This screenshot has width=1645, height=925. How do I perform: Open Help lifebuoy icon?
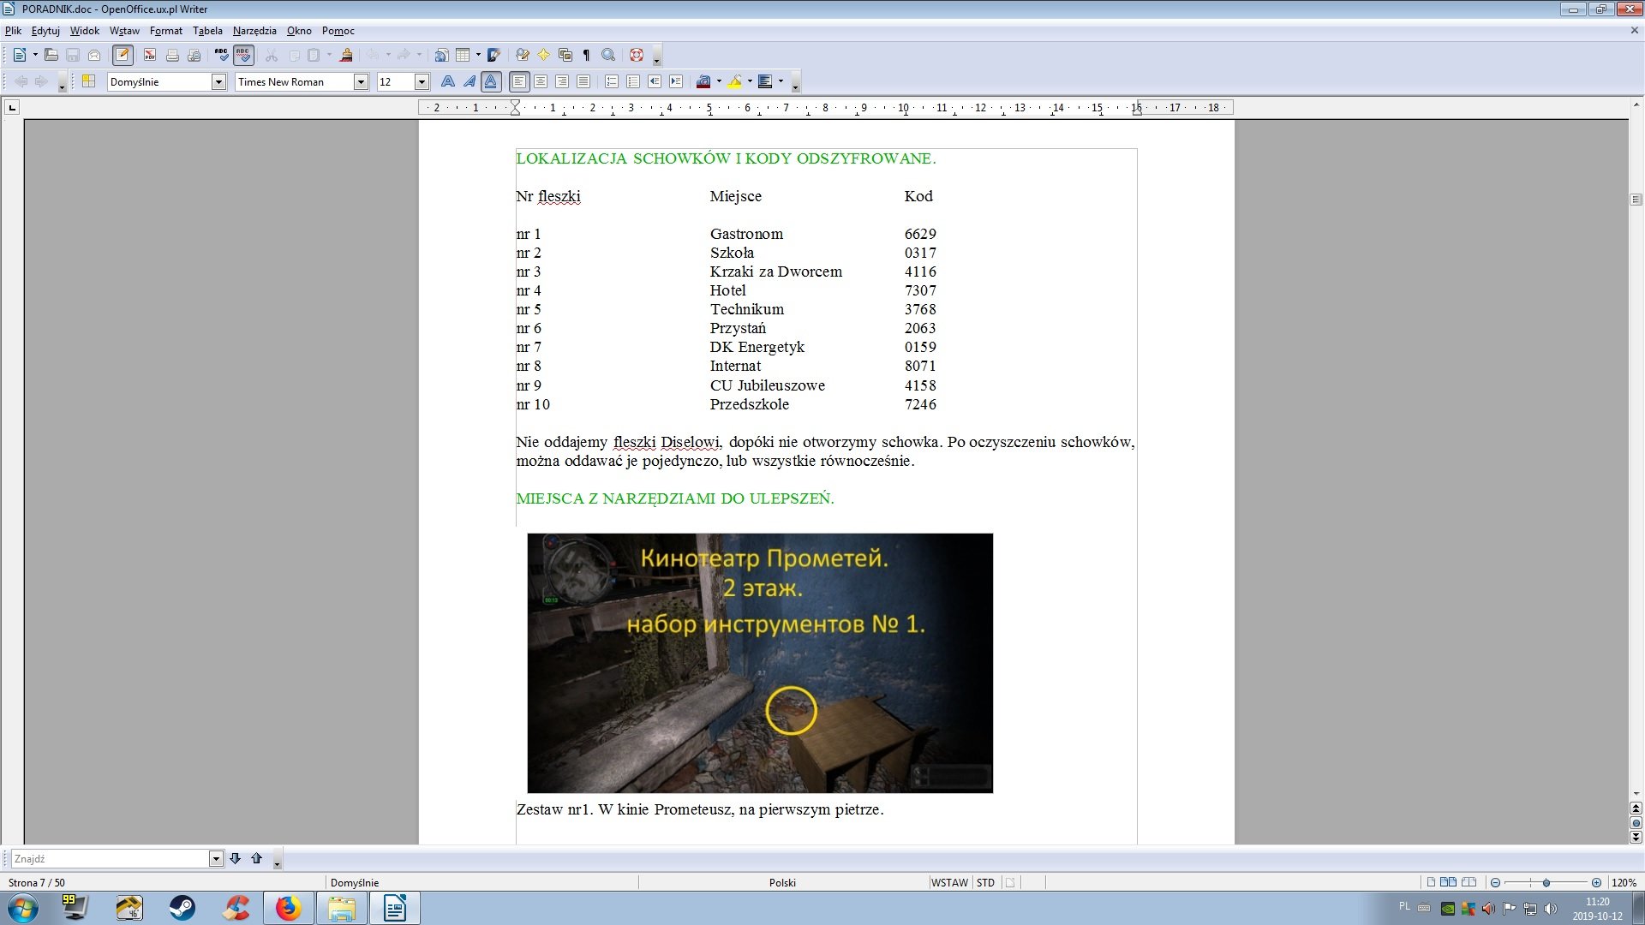[x=636, y=55]
